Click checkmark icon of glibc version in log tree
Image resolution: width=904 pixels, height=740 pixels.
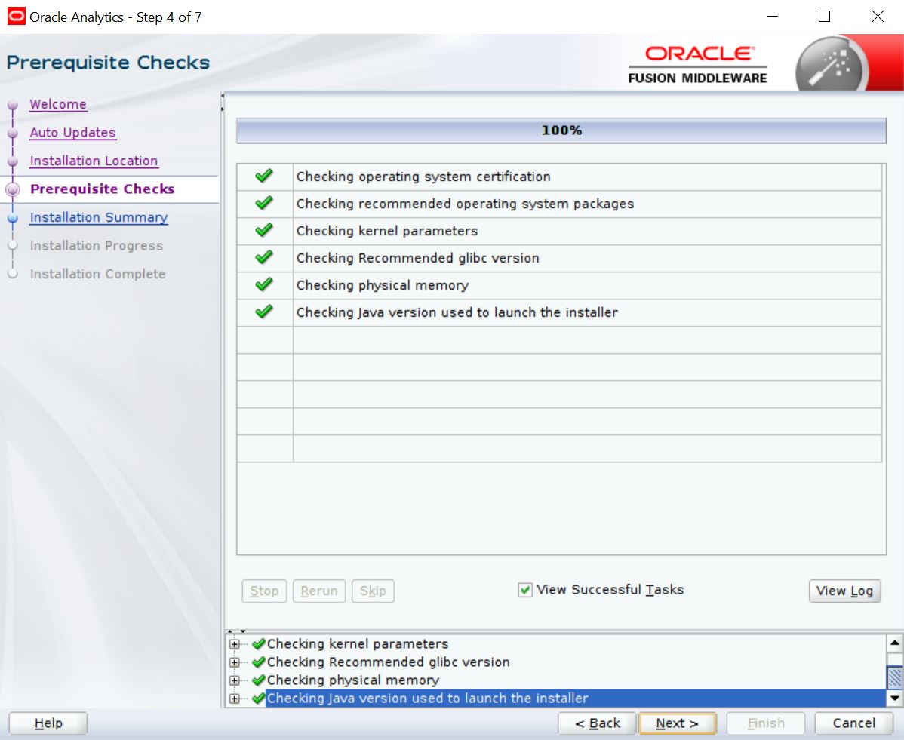pyautogui.click(x=259, y=662)
